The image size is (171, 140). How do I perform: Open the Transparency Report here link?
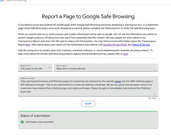[28, 45]
